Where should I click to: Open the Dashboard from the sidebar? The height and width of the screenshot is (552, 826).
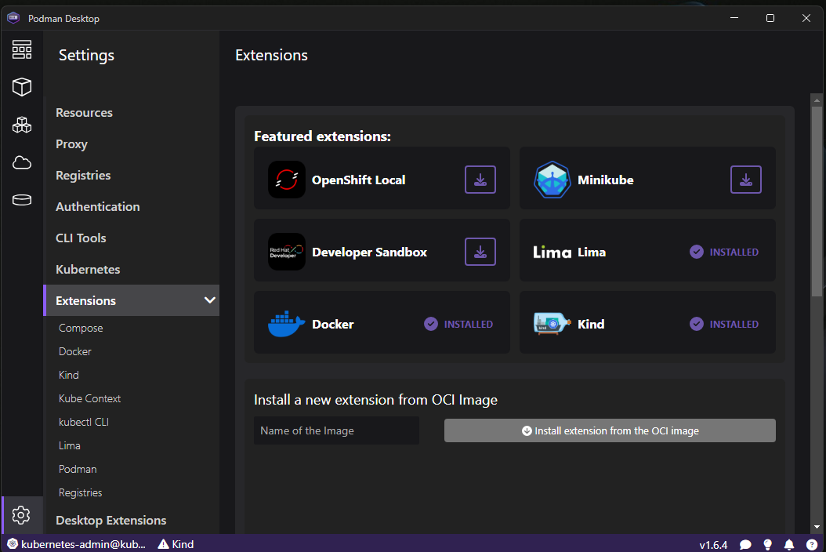tap(22, 49)
